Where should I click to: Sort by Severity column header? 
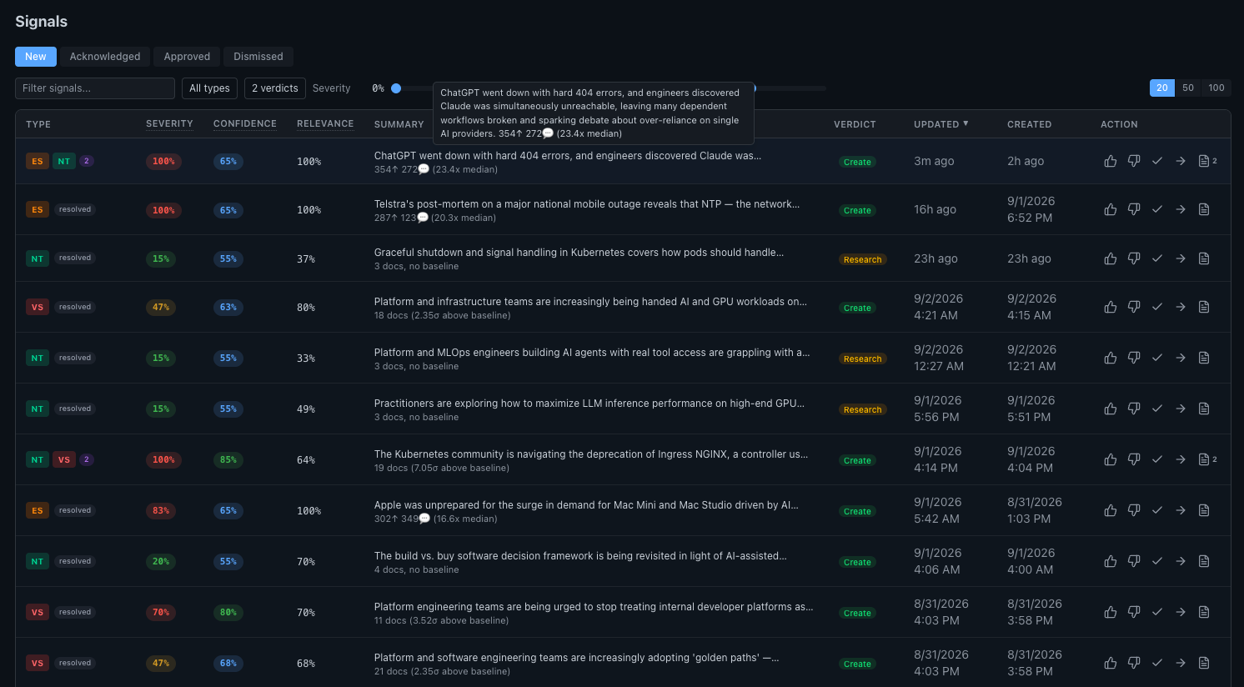coord(169,124)
